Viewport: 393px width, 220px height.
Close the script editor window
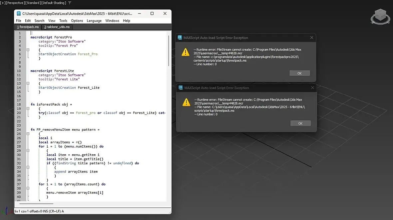165,14
